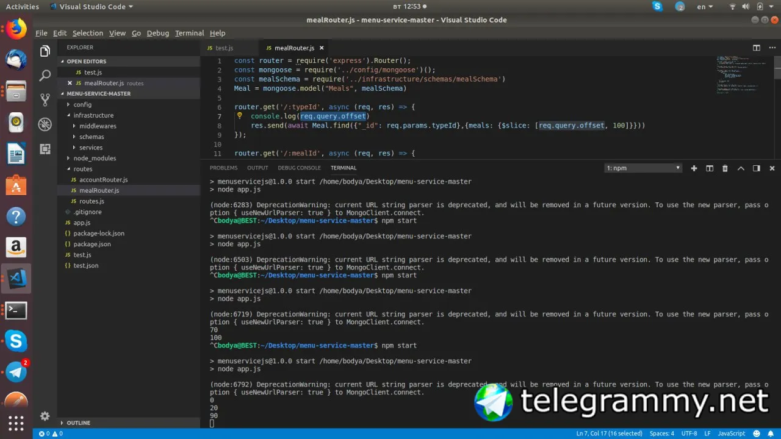Image resolution: width=781 pixels, height=439 pixels.
Task: Expand the node_modules folder
Action: click(95, 159)
